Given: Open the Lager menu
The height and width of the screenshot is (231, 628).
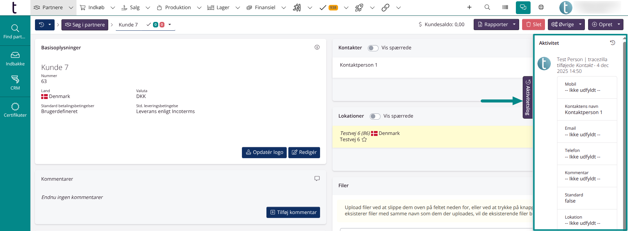Looking at the screenshot, I should pos(218,8).
